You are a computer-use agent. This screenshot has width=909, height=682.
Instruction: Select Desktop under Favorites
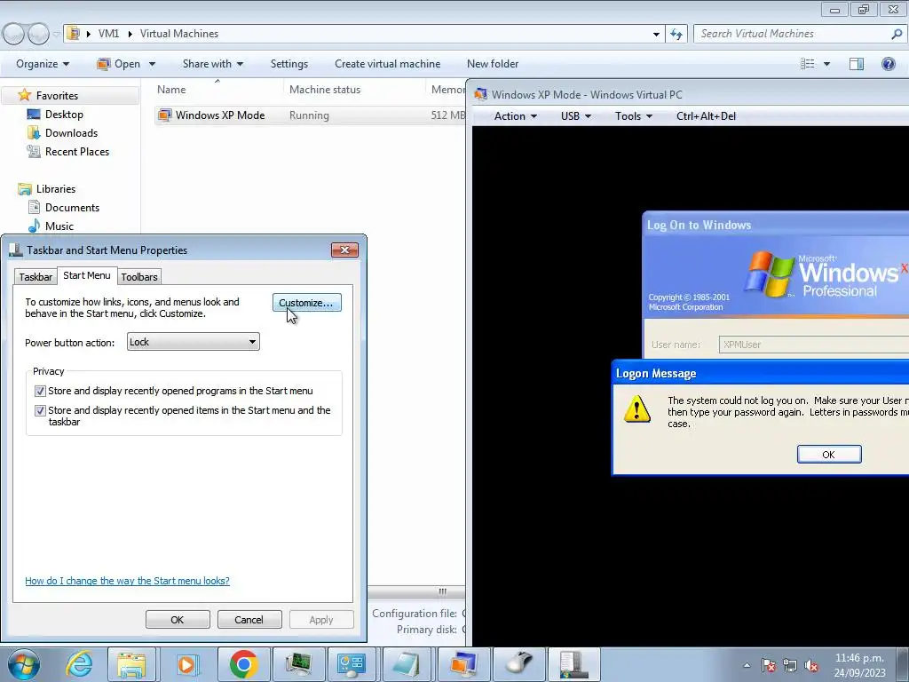point(64,115)
